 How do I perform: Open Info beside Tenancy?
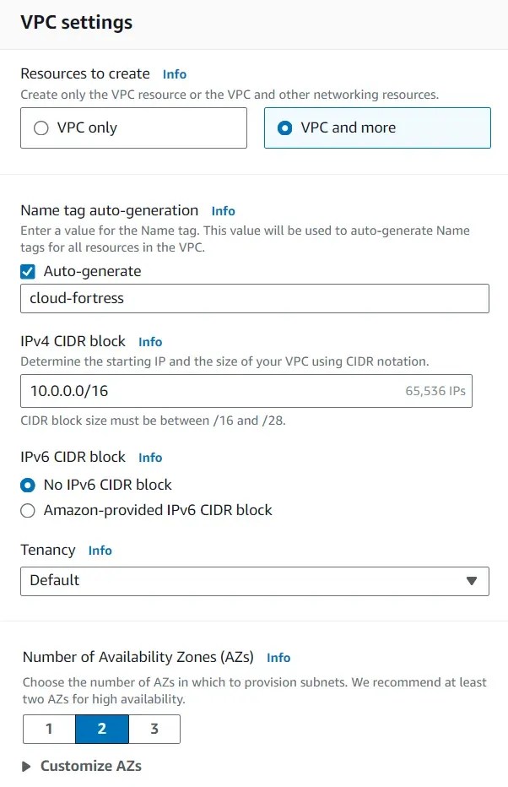(x=100, y=551)
